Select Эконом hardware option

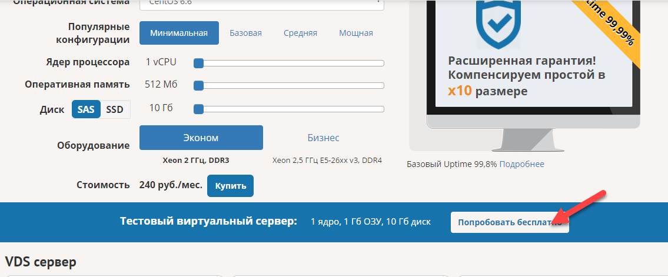click(201, 138)
